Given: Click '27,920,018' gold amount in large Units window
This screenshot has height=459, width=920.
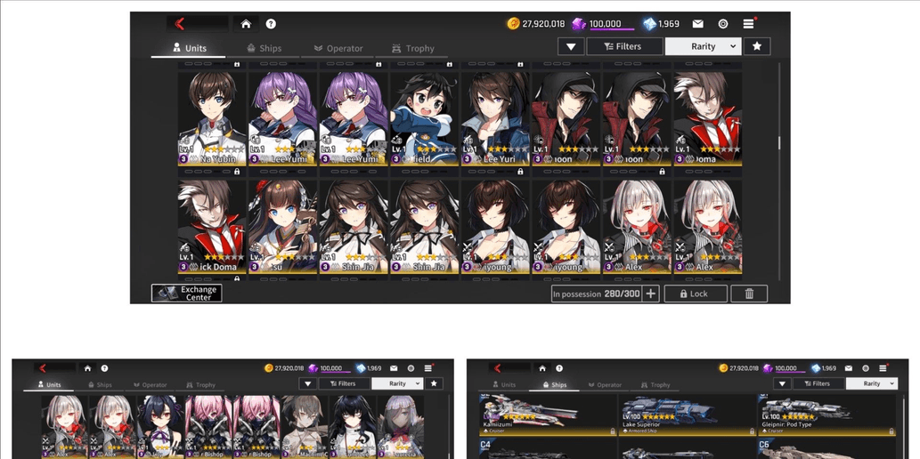Looking at the screenshot, I should point(544,24).
